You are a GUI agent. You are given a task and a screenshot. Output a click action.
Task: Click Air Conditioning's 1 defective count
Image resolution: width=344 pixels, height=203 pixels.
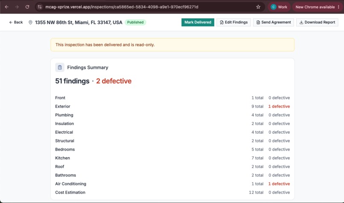(x=279, y=184)
